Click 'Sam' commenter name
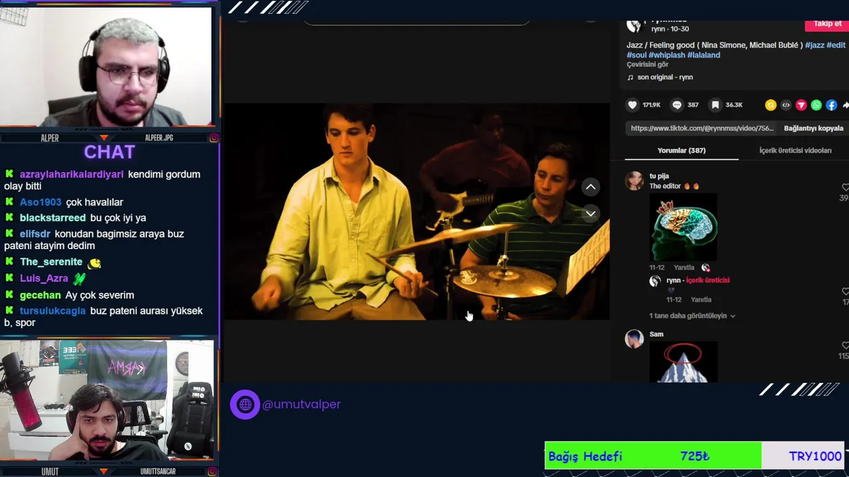 pos(656,334)
